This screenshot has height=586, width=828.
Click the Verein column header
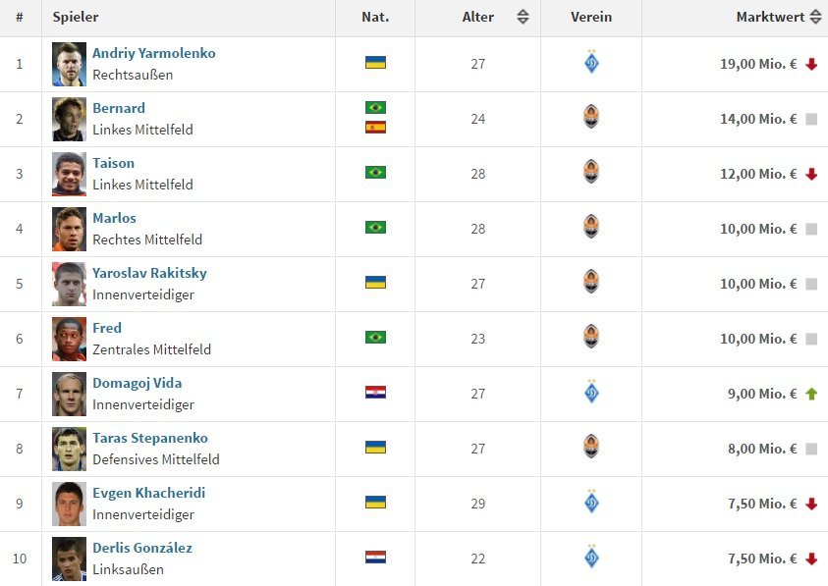coord(590,17)
